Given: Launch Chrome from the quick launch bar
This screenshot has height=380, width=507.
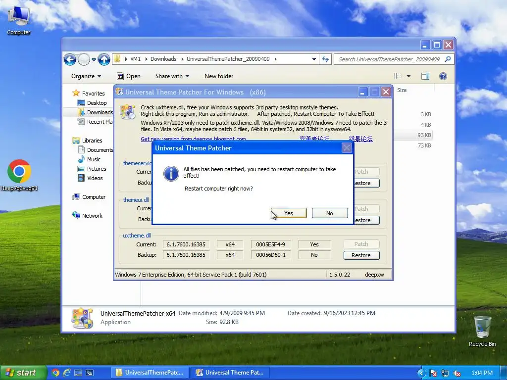Looking at the screenshot, I should click(x=55, y=373).
